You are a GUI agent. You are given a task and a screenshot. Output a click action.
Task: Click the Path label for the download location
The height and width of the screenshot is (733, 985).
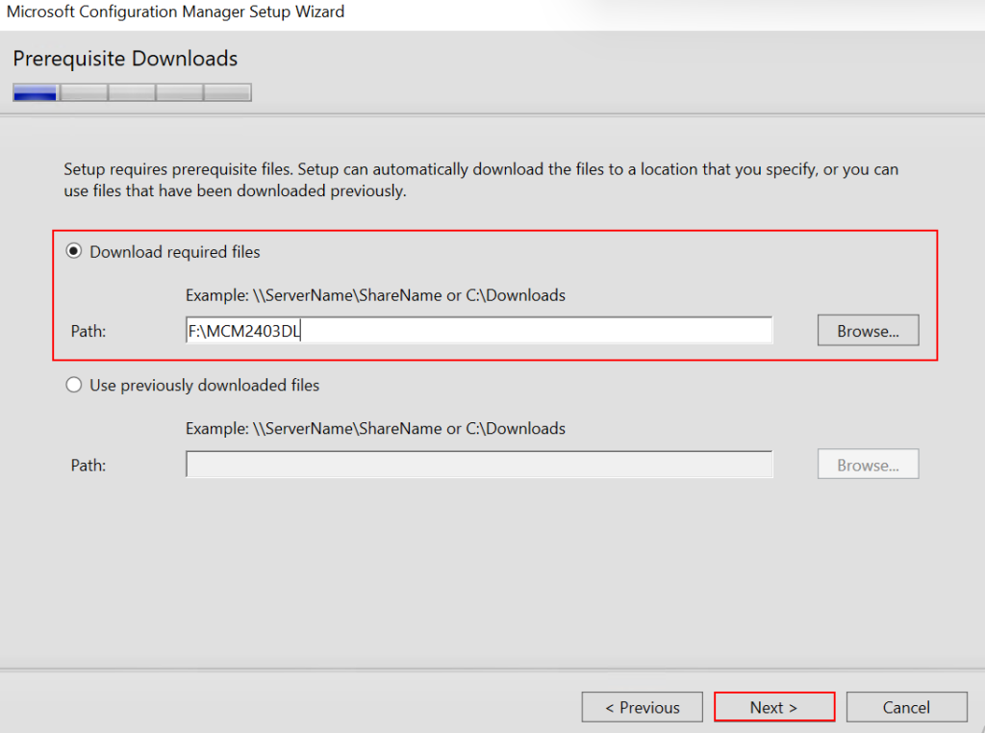[88, 331]
